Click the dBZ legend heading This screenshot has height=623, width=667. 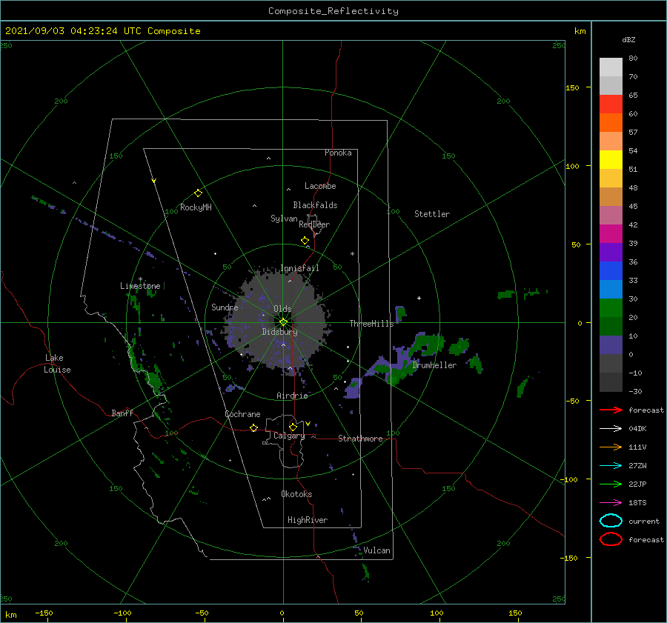point(628,39)
